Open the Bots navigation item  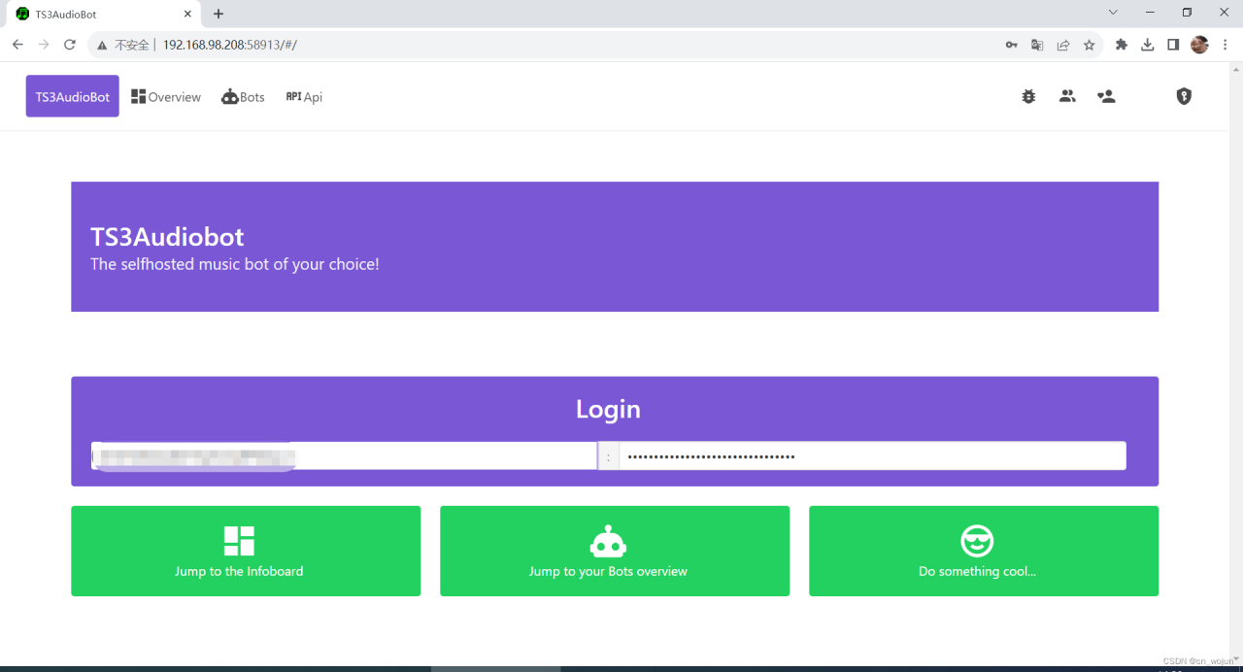[x=243, y=97]
